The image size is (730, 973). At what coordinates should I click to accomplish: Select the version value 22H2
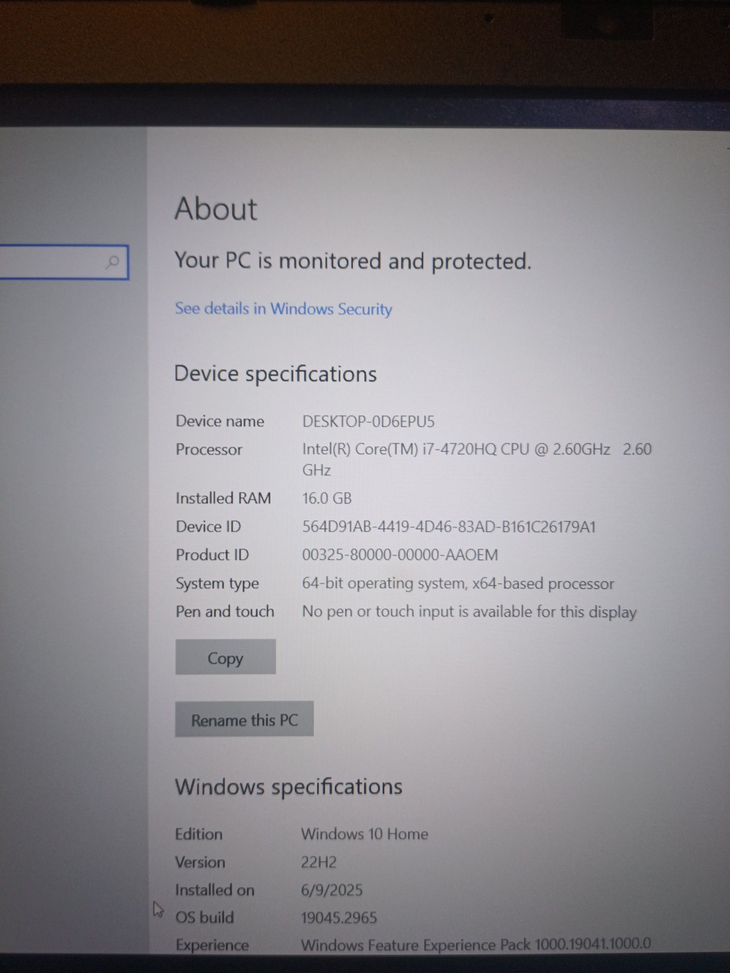319,862
